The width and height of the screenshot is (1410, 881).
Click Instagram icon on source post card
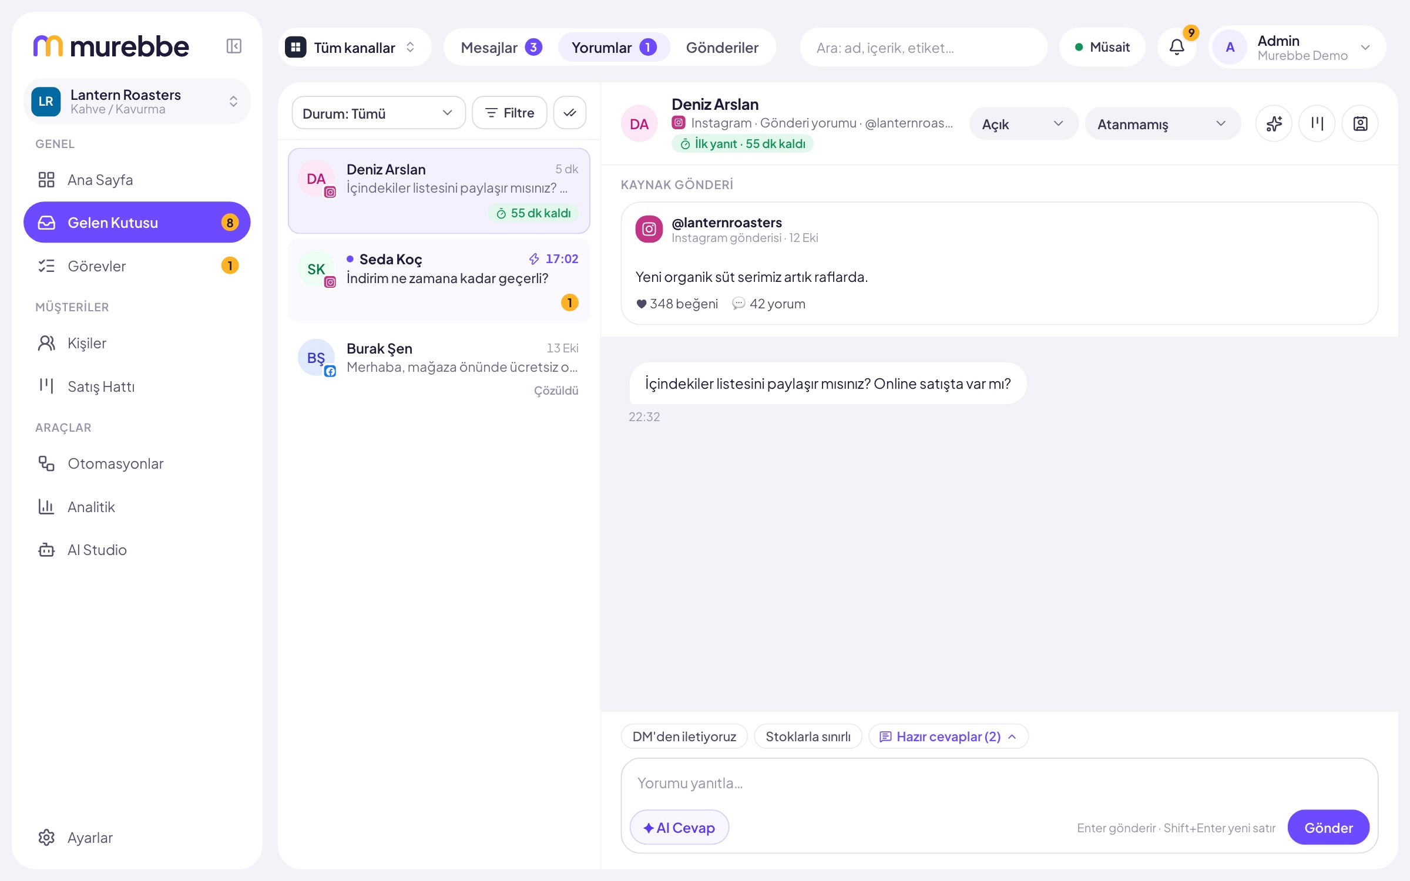(x=649, y=229)
